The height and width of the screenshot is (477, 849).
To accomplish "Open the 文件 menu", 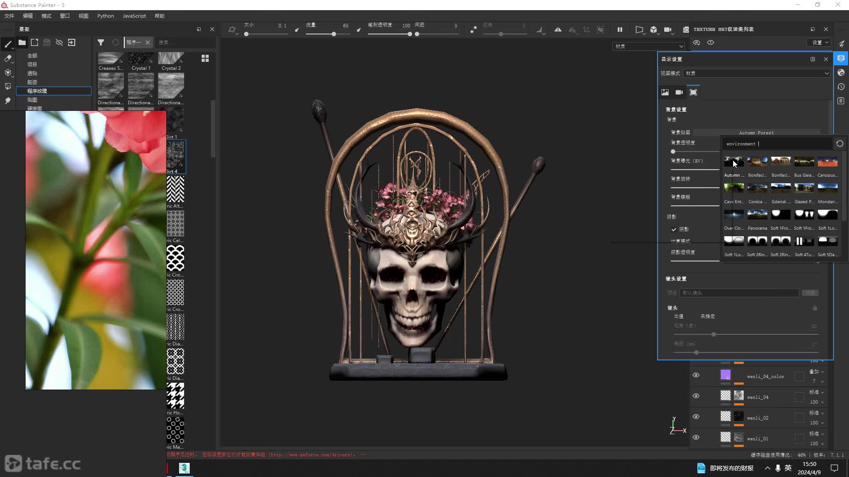I will tap(9, 16).
